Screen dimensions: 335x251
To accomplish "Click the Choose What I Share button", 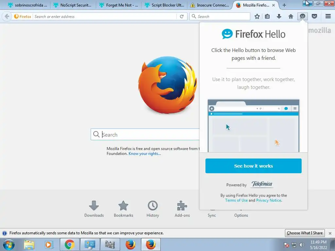I will click(305, 233).
